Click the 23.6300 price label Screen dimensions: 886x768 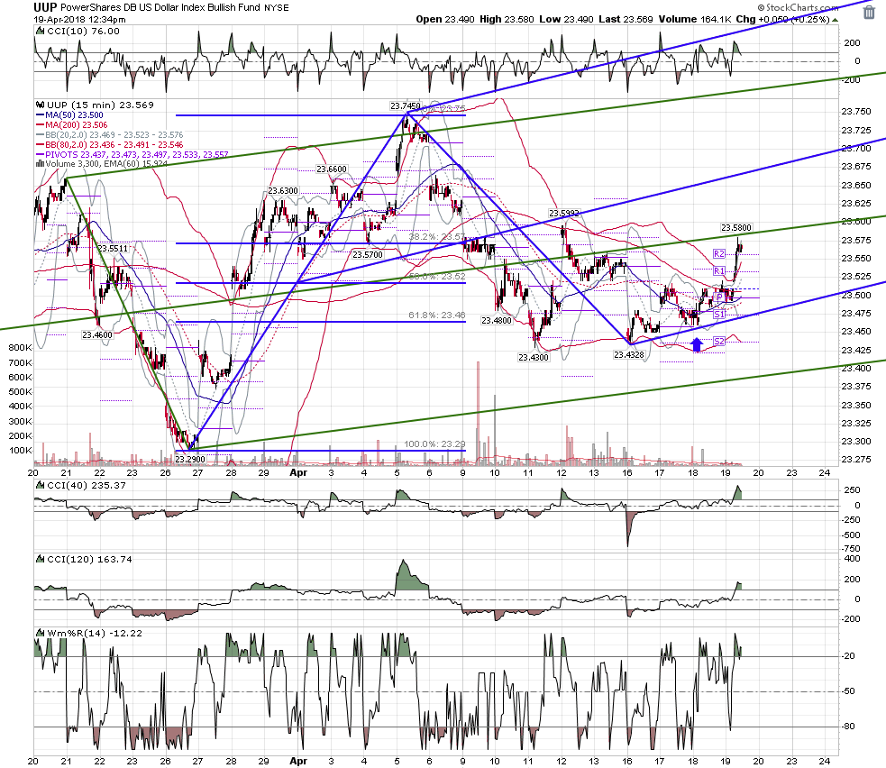pyautogui.click(x=282, y=191)
